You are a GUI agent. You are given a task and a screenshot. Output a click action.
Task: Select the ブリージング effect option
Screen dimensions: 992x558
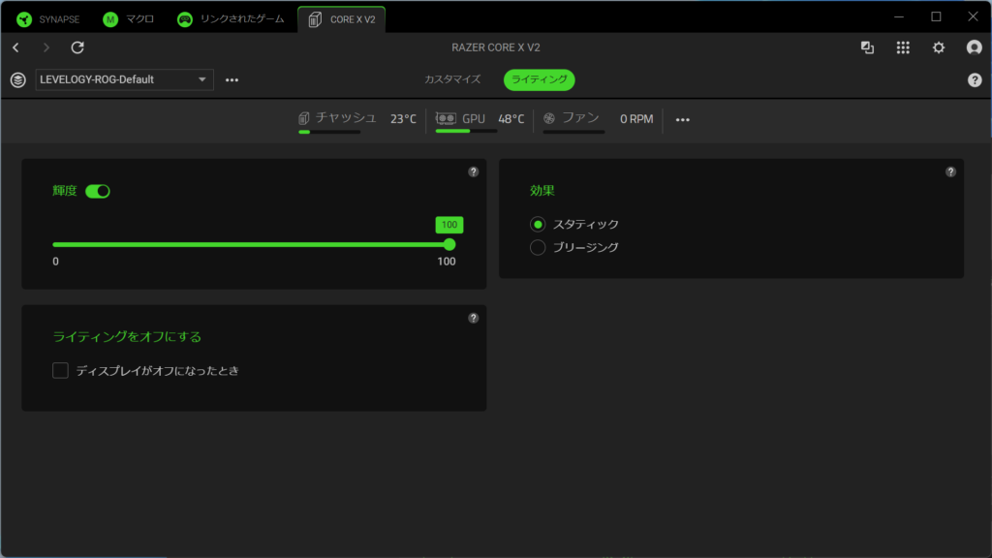click(539, 247)
